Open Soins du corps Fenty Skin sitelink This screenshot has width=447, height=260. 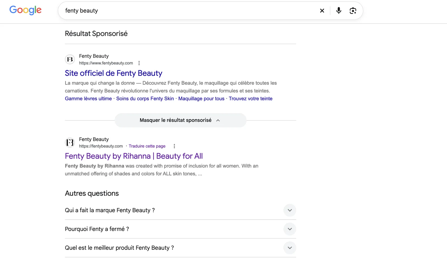point(145,98)
